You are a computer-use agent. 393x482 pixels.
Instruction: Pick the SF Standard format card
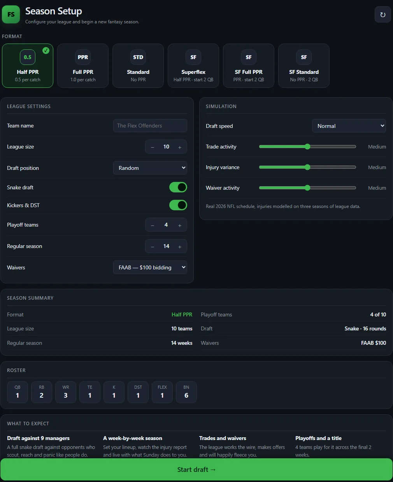304,66
